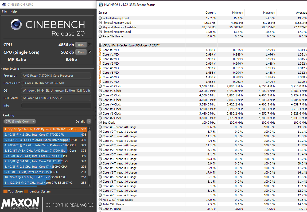The height and width of the screenshot is (212, 307).
Task: Click the Max CPU/Thread Usage sensor icon
Action: point(100,200)
